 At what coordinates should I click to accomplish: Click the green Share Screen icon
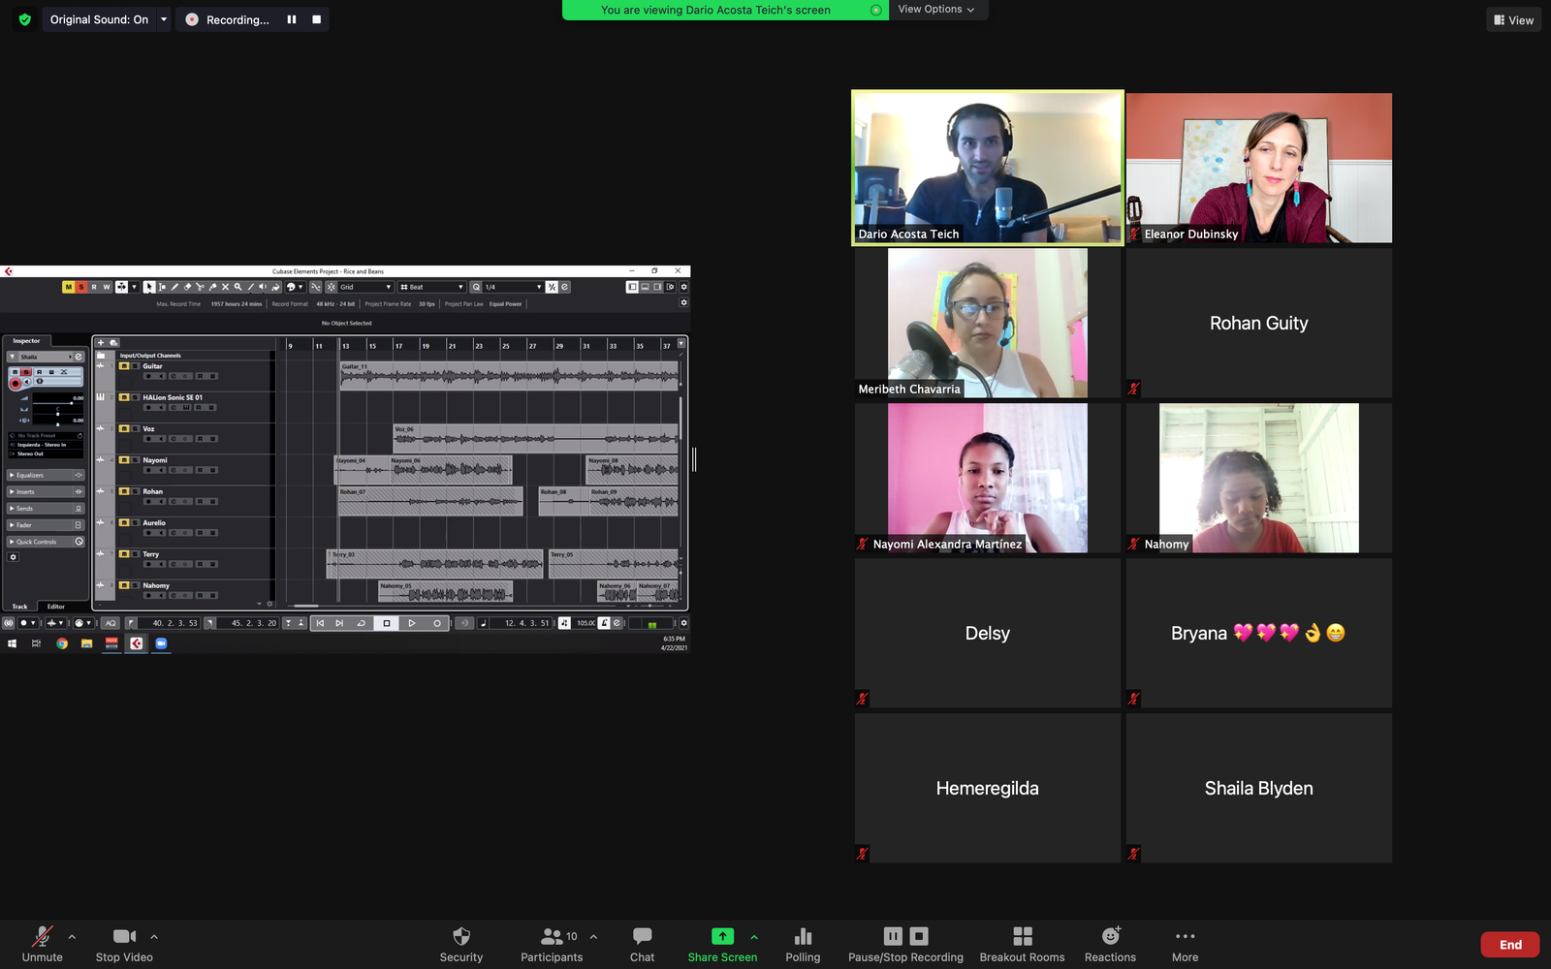tap(722, 936)
